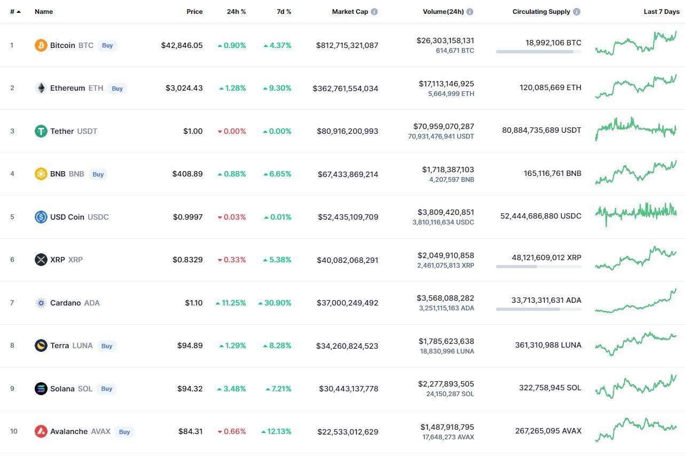Image resolution: width=685 pixels, height=458 pixels.
Task: Sort table by 7d % column
Action: (x=284, y=12)
